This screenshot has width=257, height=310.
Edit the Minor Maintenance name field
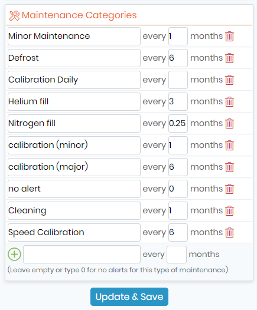(74, 36)
